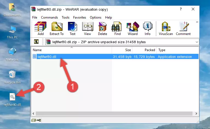Go up one folder level
This screenshot has width=210, height=129.
coord(36,42)
